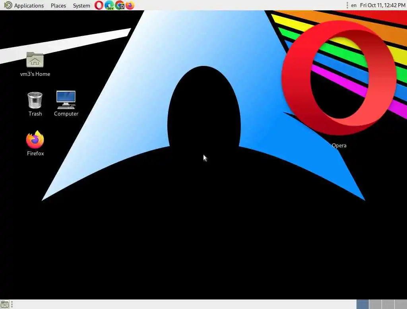Select the vm3's Home folder icon
The image size is (407, 309).
35,64
